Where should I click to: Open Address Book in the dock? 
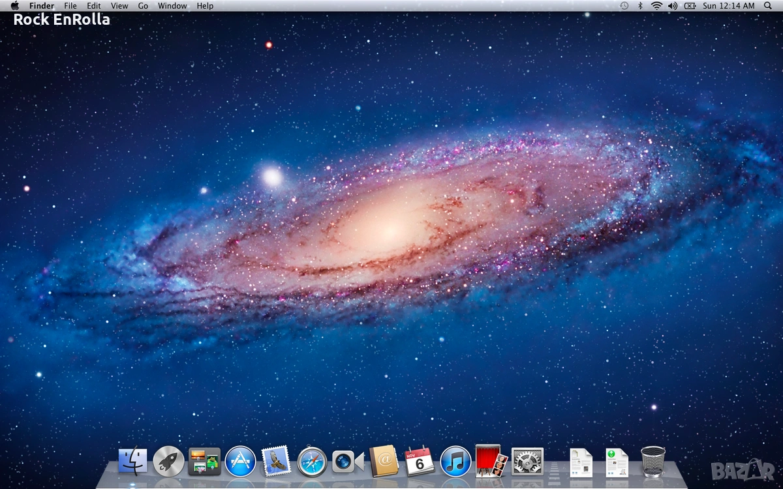click(x=384, y=462)
